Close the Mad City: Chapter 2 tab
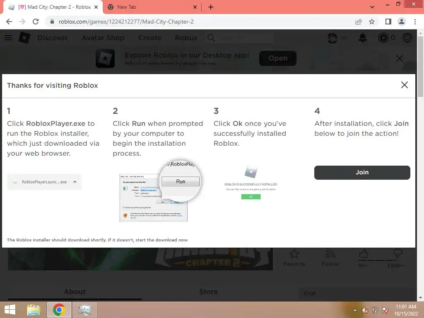 [96, 7]
